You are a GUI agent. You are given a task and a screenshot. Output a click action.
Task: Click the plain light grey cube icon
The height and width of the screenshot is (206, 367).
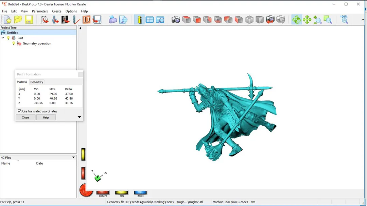click(249, 20)
